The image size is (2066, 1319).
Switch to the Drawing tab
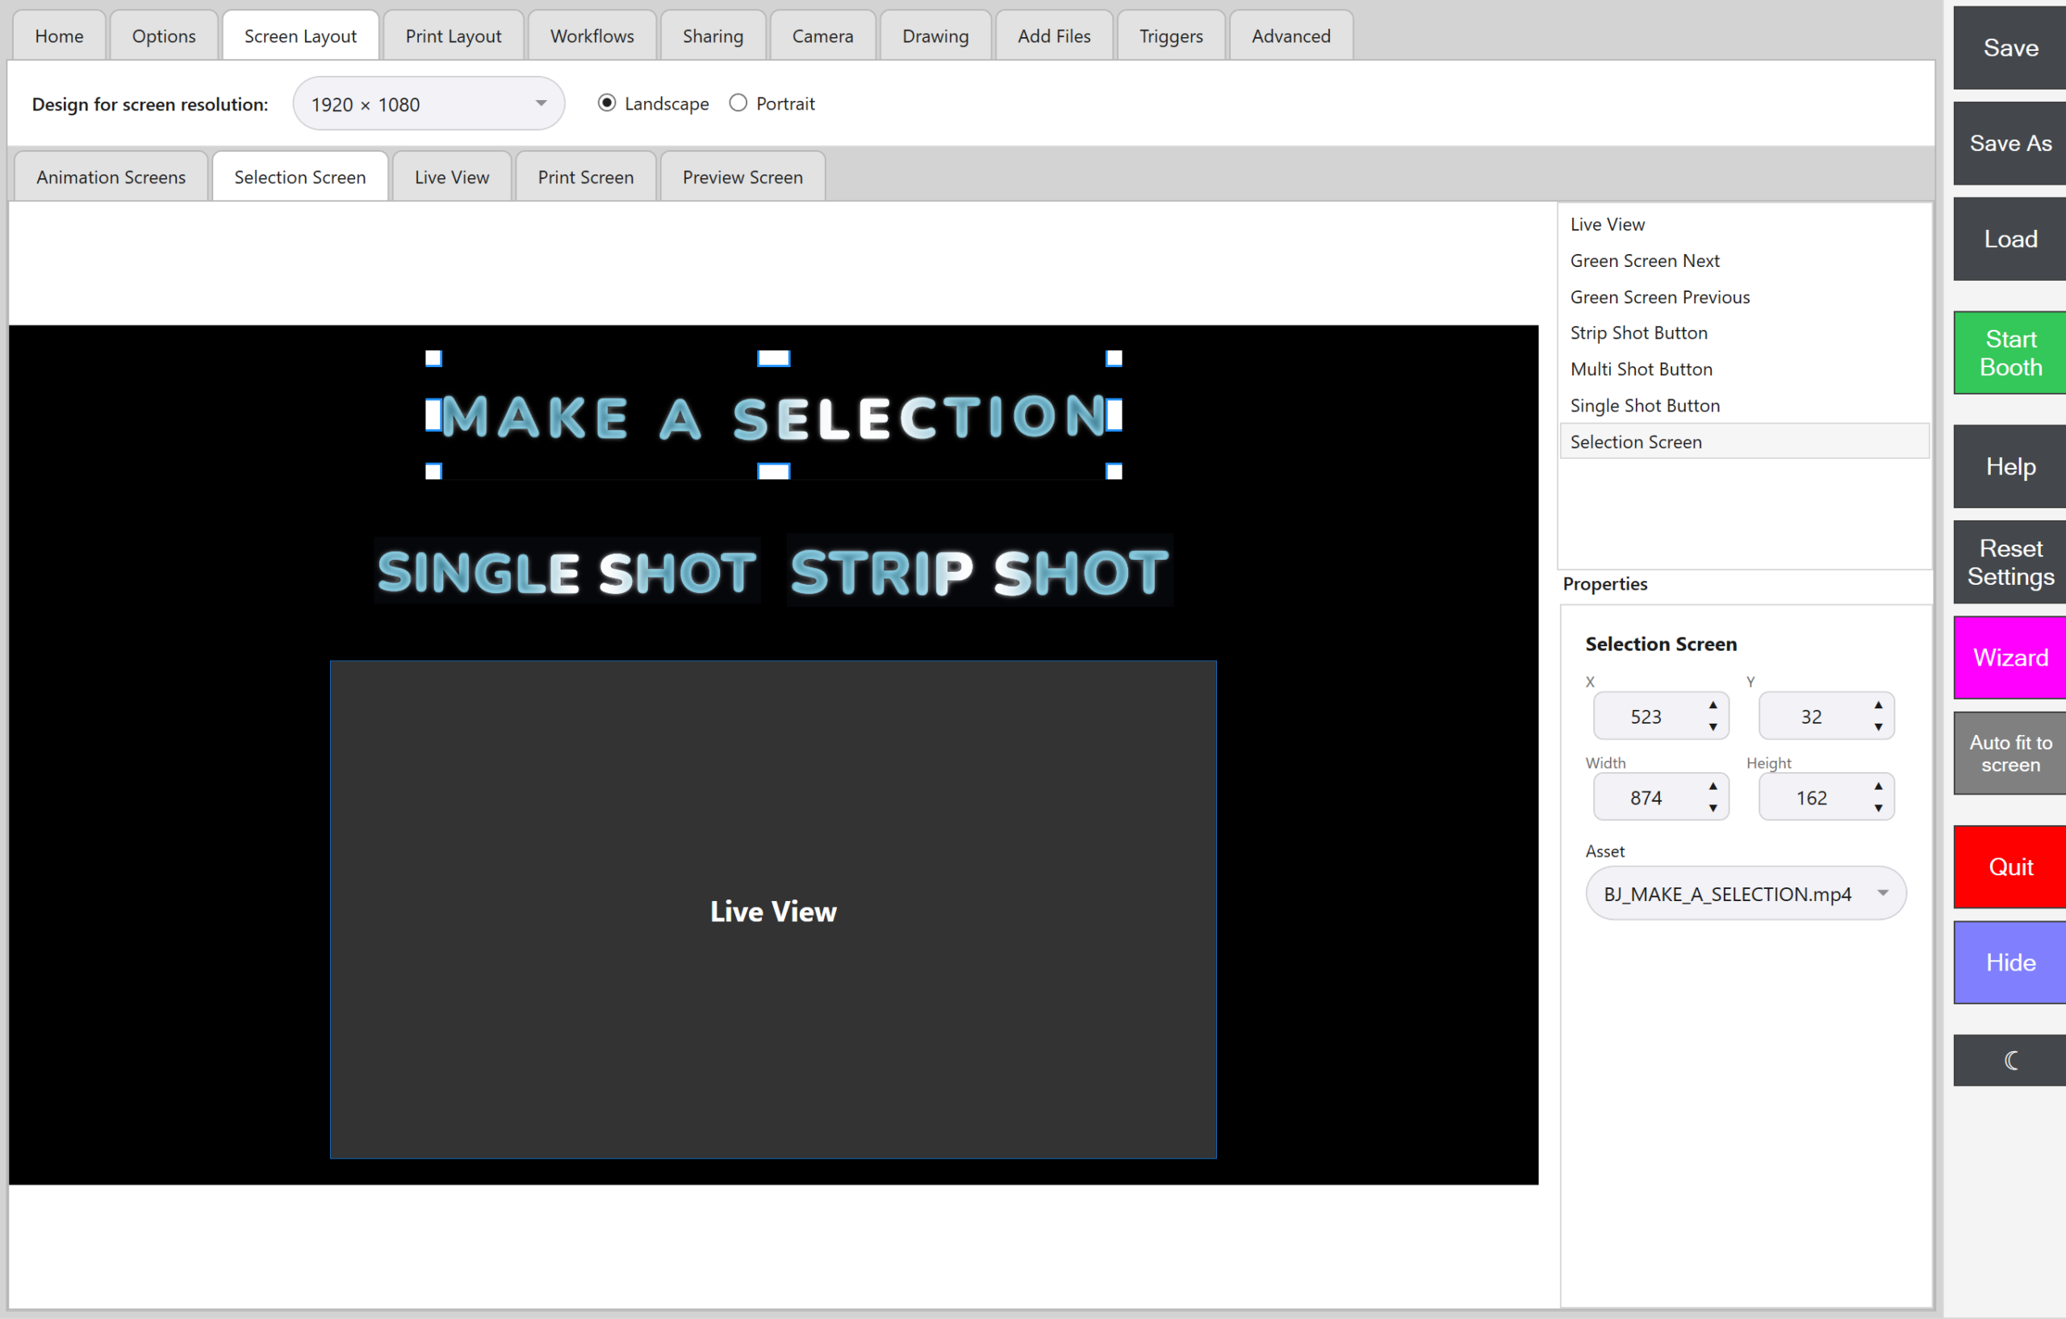click(x=935, y=35)
